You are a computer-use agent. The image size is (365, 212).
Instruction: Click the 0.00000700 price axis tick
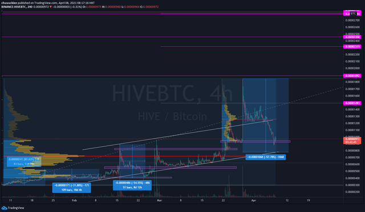(352, 157)
